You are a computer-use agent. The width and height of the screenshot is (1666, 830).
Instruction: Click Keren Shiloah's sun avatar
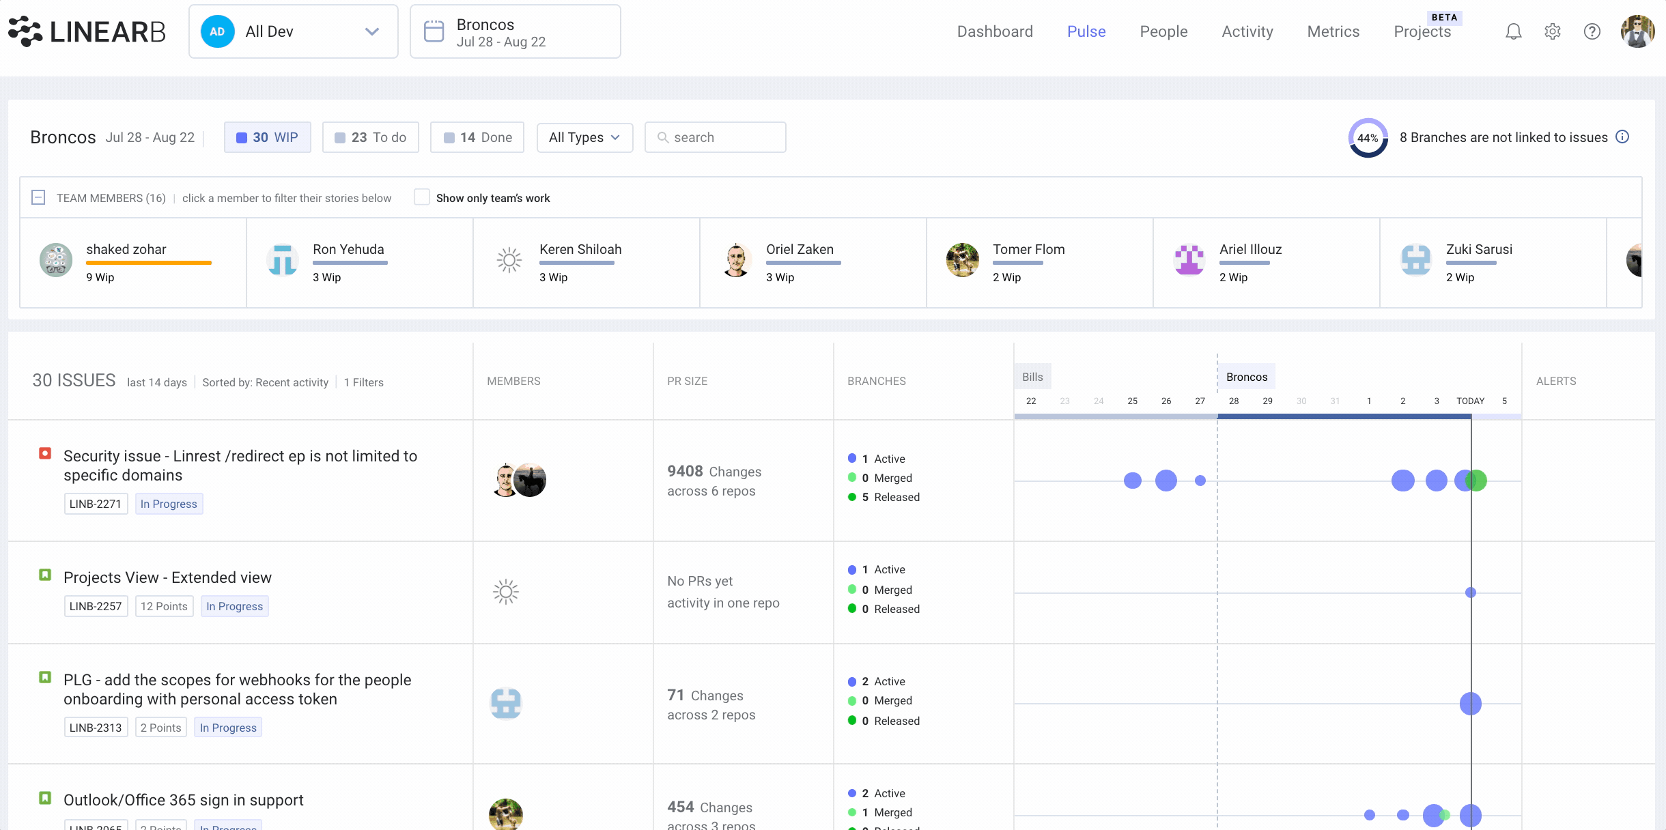coord(509,260)
